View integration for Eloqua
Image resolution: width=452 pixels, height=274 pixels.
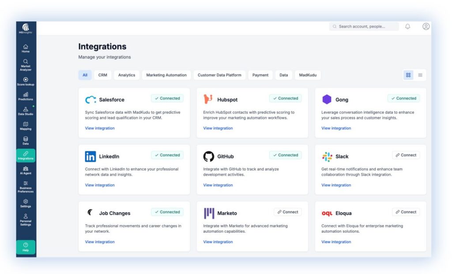coord(336,242)
